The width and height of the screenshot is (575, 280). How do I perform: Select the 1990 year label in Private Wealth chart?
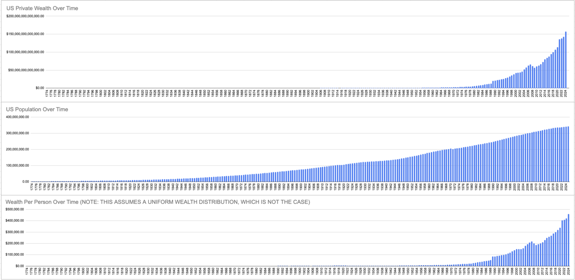495,93
